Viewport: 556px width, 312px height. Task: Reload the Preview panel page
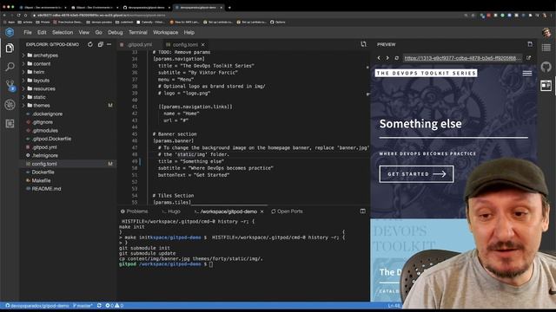coord(396,58)
